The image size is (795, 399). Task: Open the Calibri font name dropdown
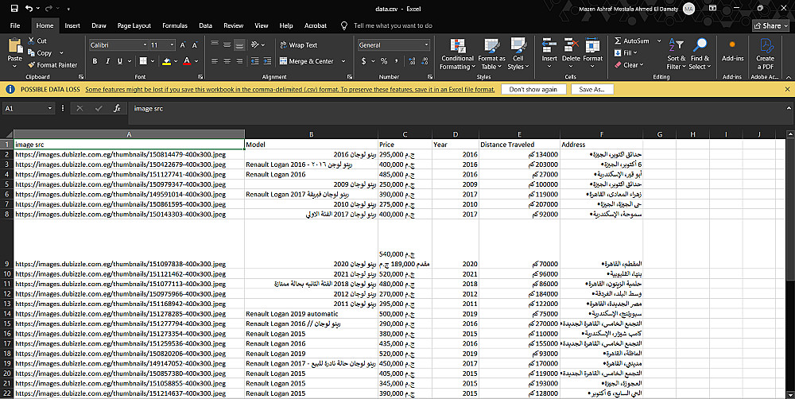pos(143,45)
